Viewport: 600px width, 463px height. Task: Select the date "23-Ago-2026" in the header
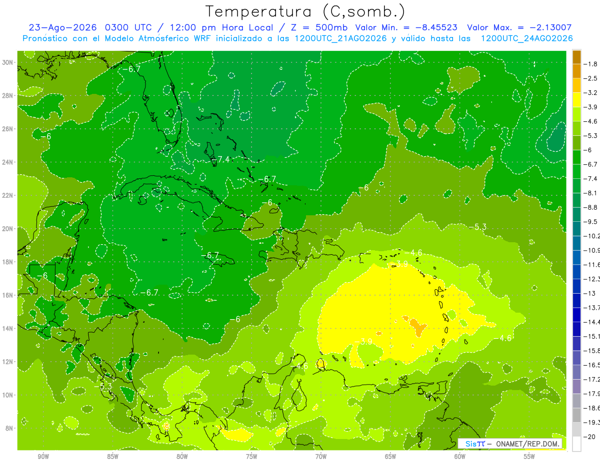[x=62, y=27]
